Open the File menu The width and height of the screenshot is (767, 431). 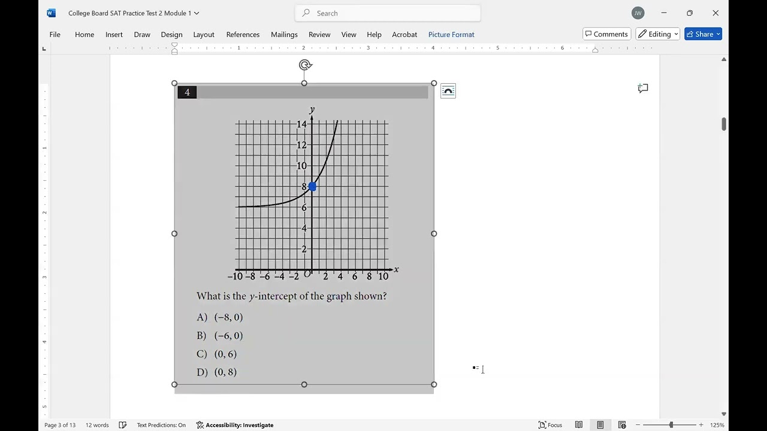pos(55,34)
